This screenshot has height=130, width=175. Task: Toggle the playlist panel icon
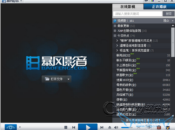[149, 127]
